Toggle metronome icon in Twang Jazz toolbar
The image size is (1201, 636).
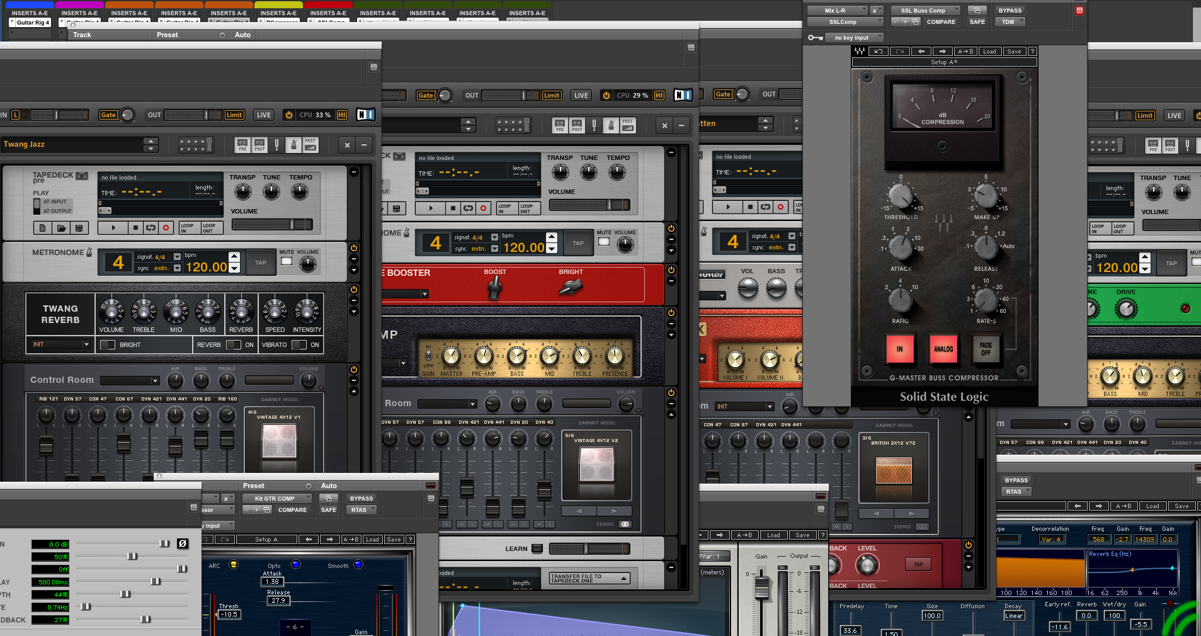pos(293,145)
